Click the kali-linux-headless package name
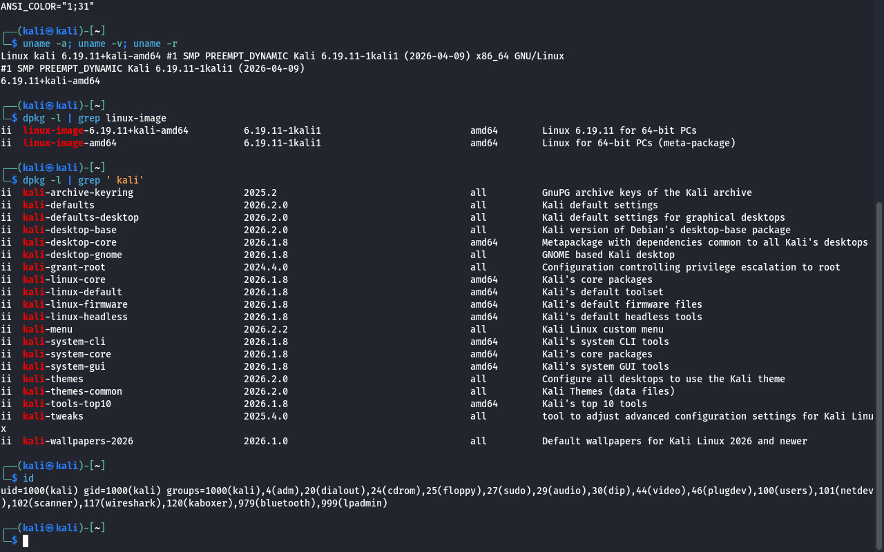Viewport: 884px width, 552px height. pyautogui.click(x=75, y=317)
